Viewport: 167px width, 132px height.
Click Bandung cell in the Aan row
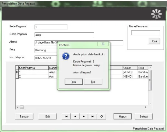click(x=143, y=76)
